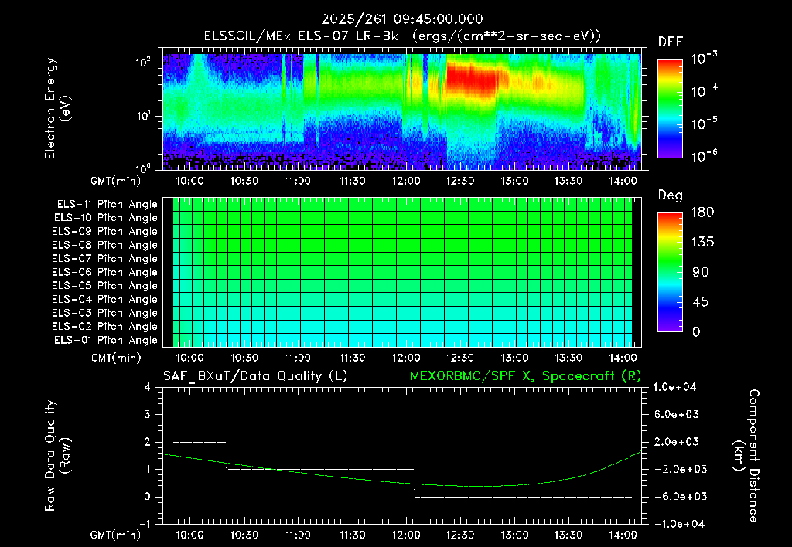Click the green MEXORBMC/SPF X, Spacecraft (R) label
Viewport: 792px width, 547px height.
pos(525,376)
